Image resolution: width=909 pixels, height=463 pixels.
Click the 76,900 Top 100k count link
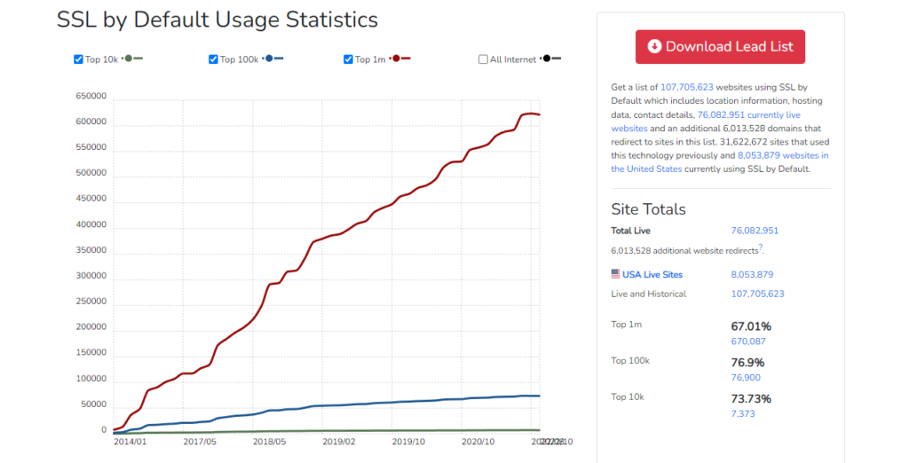coord(744,377)
